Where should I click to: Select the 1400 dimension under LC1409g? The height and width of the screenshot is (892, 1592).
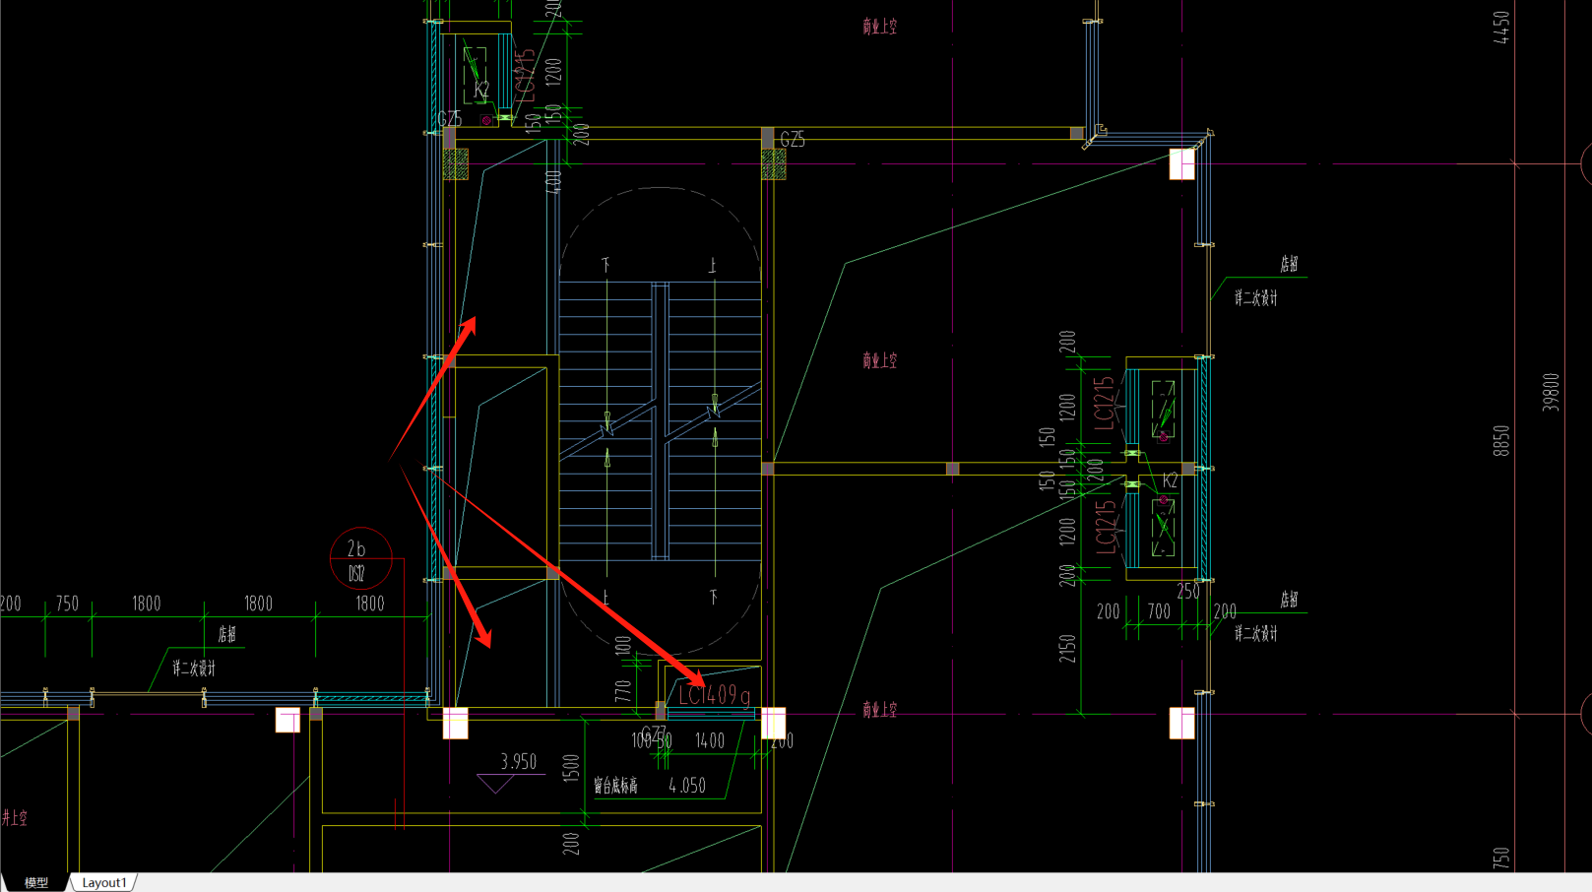click(x=710, y=740)
